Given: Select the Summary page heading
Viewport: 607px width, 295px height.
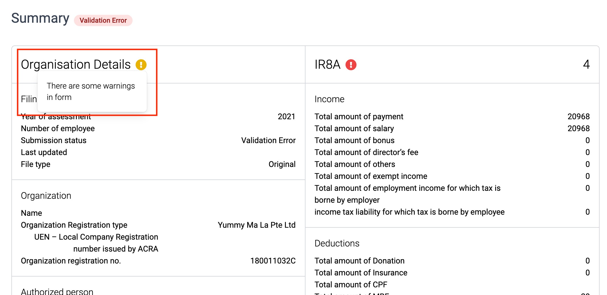Looking at the screenshot, I should point(40,18).
